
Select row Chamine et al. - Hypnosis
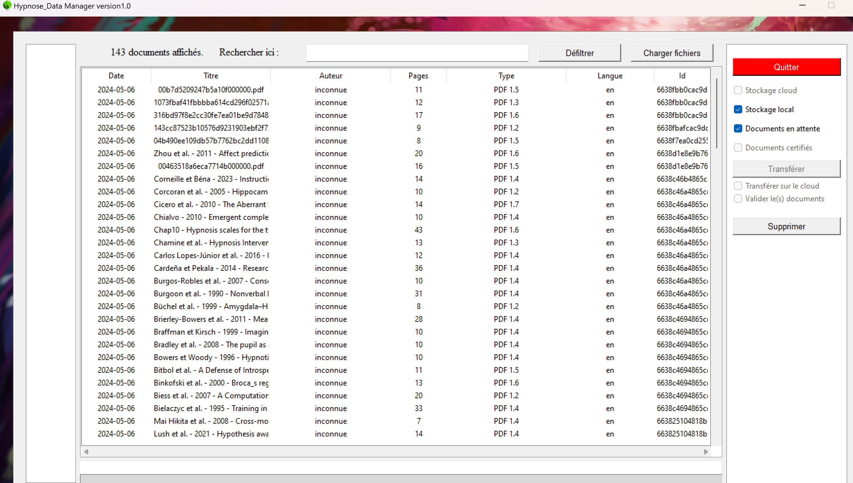click(396, 242)
